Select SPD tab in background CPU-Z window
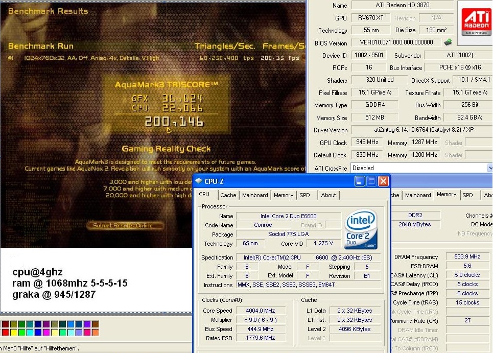The image size is (493, 353). coord(467,195)
